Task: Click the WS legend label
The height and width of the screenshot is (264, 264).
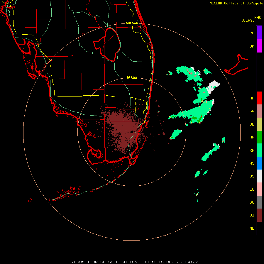Action: (252, 163)
